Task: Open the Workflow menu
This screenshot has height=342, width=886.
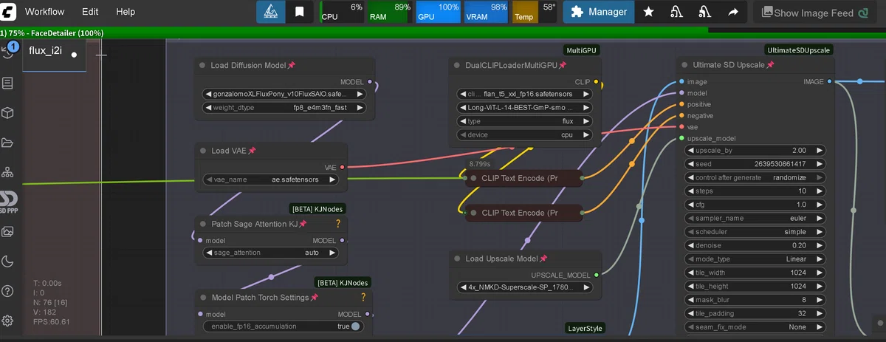Action: 44,12
